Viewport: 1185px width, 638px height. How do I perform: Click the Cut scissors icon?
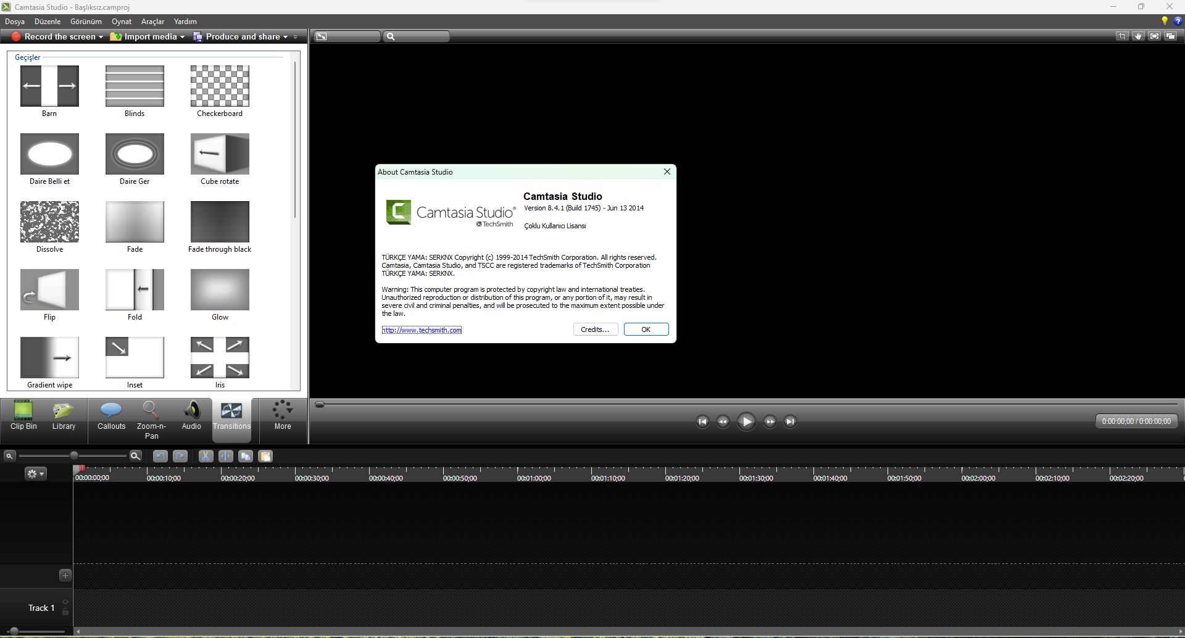pyautogui.click(x=206, y=456)
